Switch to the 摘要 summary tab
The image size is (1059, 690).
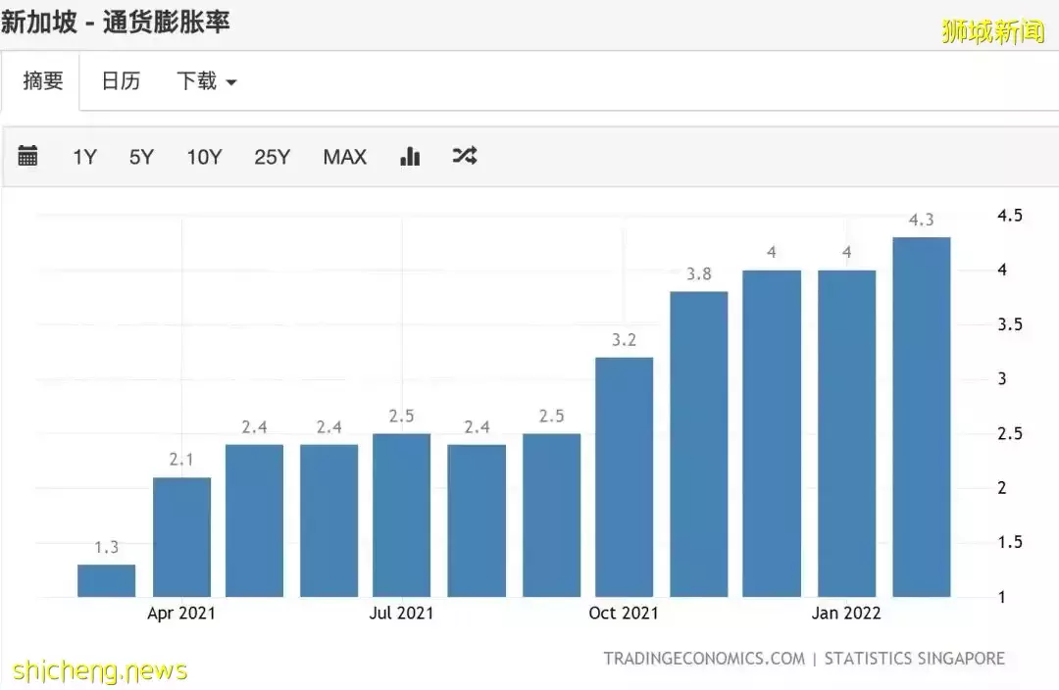pos(41,81)
